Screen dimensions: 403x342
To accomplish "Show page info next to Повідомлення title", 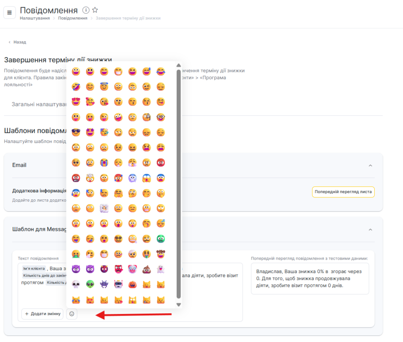I will click(x=86, y=10).
